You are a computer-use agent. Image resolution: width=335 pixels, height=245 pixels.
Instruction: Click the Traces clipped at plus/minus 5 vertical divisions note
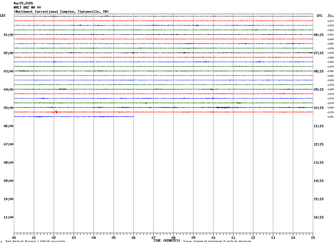[x=217, y=241]
